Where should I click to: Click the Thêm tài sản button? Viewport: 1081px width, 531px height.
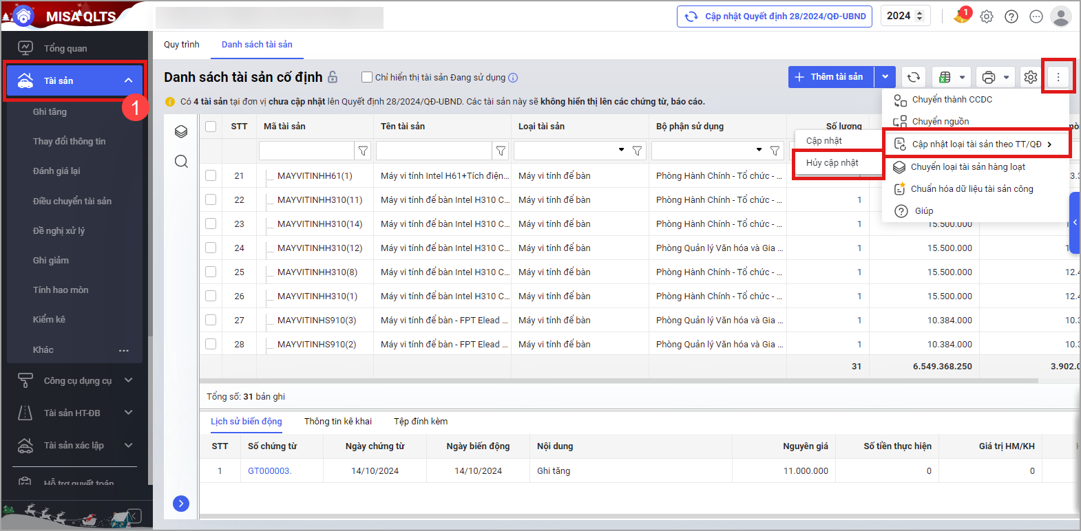(831, 77)
